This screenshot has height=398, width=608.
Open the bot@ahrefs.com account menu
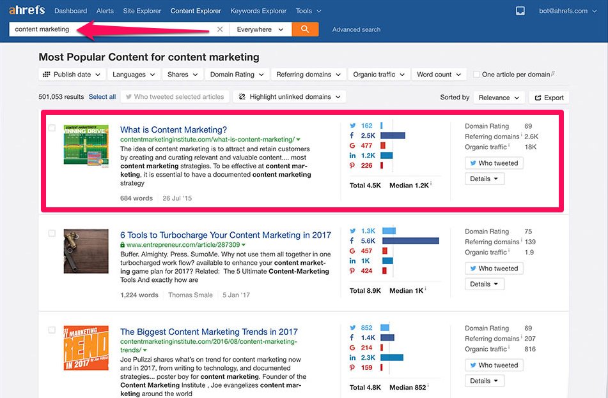click(568, 11)
